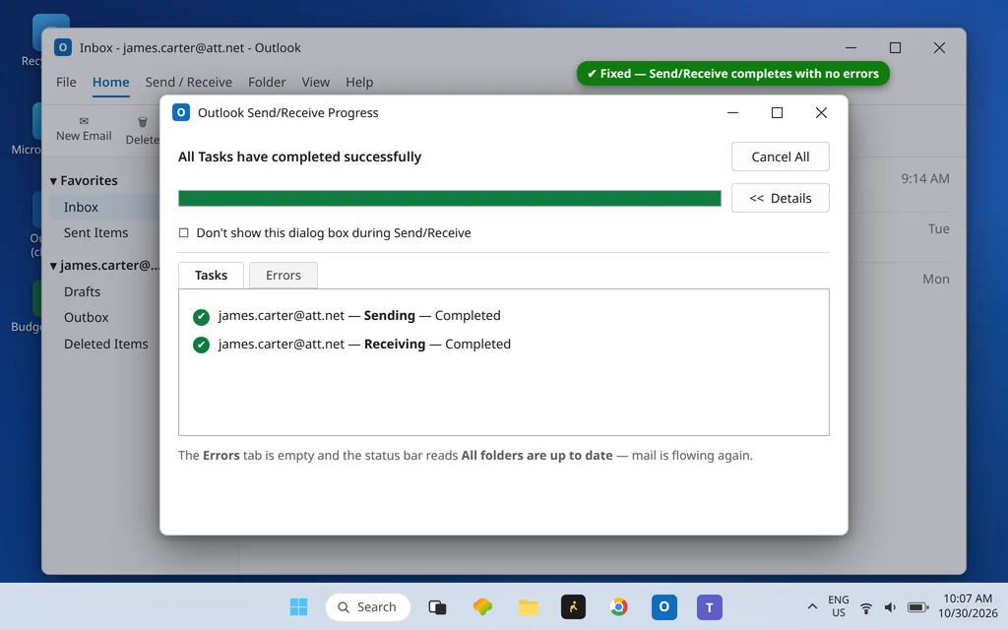Open File Explorer from the taskbar
1008x630 pixels.
tap(529, 606)
